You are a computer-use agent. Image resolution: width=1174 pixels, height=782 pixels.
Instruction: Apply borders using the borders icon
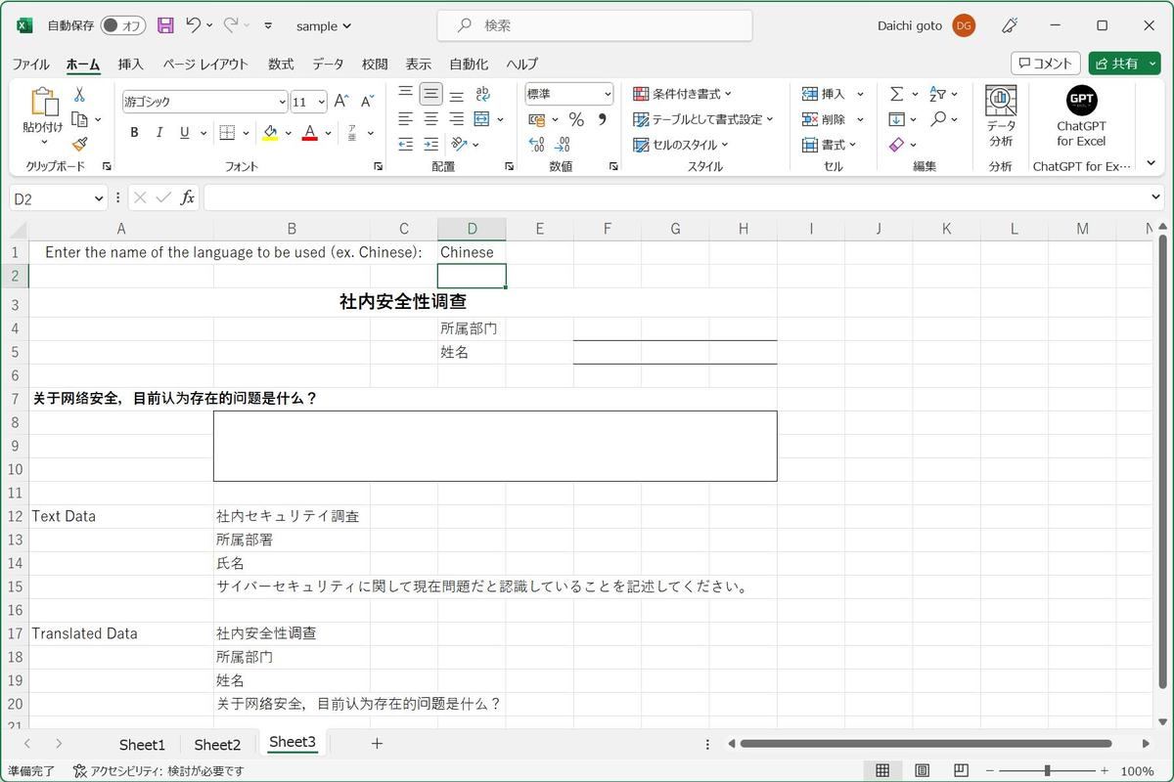[x=227, y=132]
